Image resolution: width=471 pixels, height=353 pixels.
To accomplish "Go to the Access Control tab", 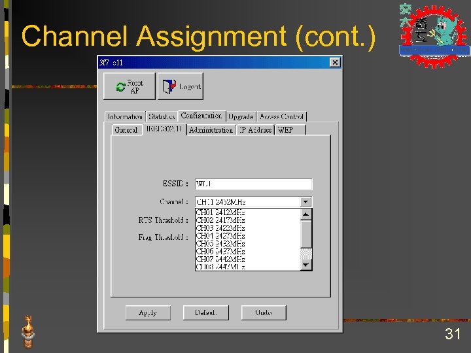I will (282, 116).
